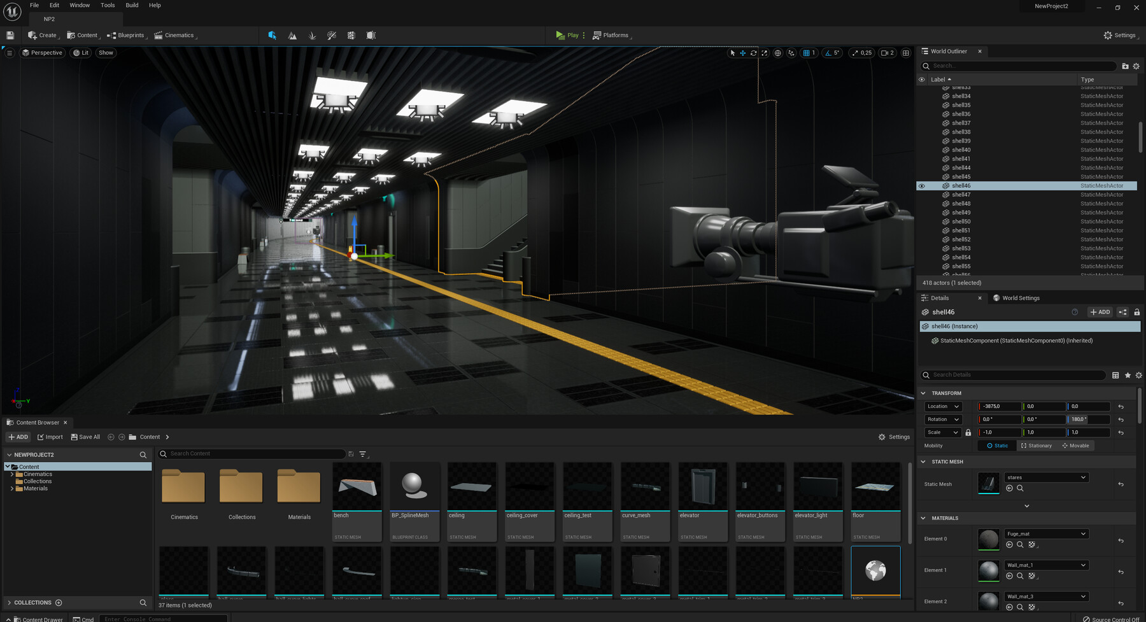Activate the Landscape editing mode
1146x622 pixels.
click(292, 36)
